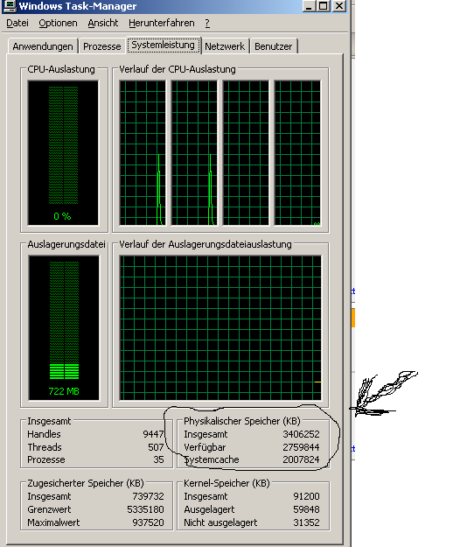
Task: Click the Threads value 507
Action: (156, 447)
